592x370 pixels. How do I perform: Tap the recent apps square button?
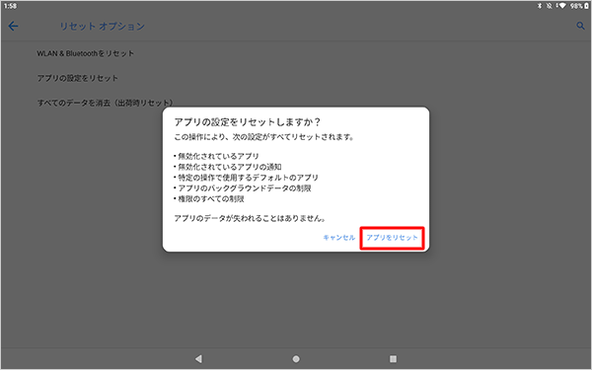tap(393, 359)
